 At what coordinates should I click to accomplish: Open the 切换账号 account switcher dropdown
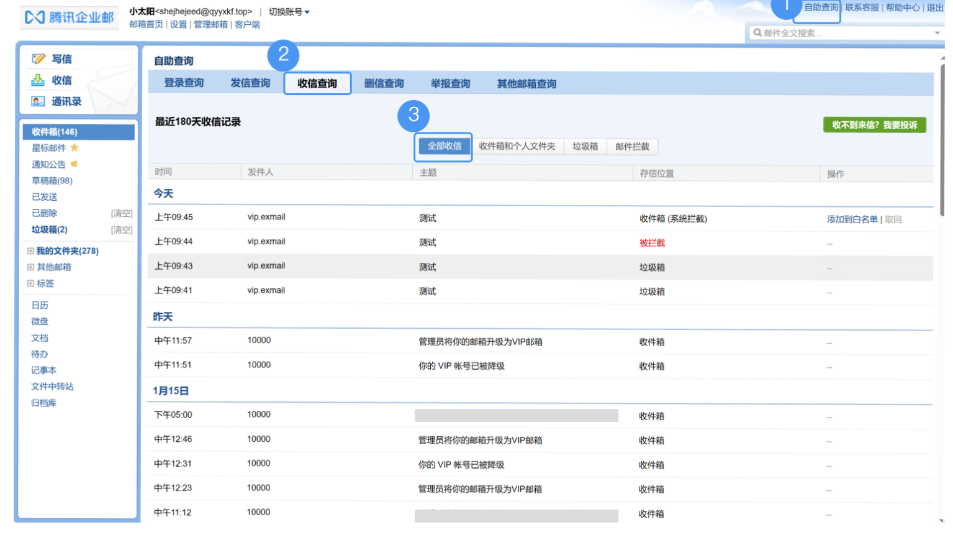[285, 11]
